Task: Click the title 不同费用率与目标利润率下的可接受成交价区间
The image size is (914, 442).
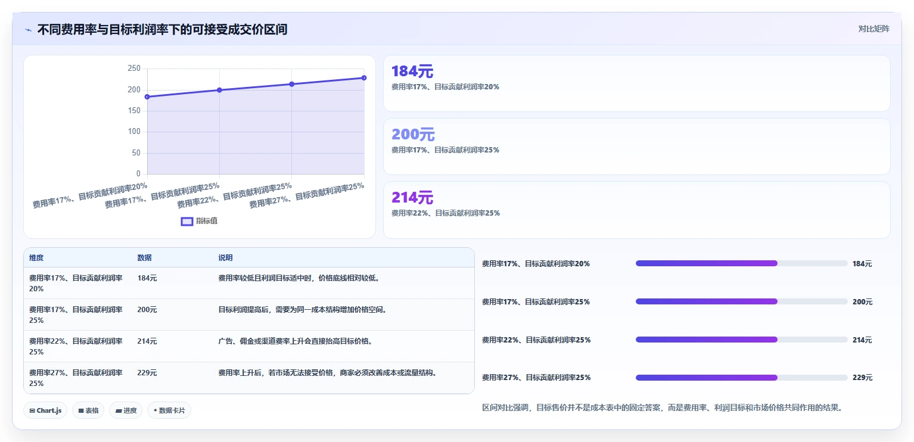Action: click(x=162, y=29)
